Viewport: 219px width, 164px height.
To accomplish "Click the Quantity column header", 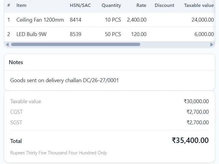I will click(111, 5).
